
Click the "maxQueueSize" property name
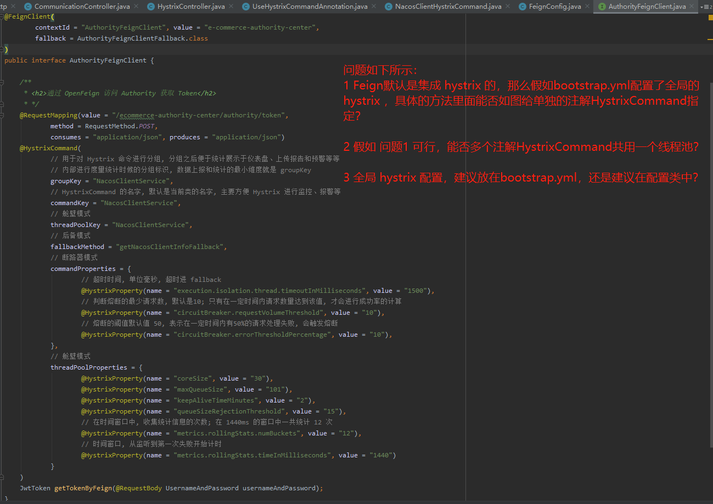point(200,389)
